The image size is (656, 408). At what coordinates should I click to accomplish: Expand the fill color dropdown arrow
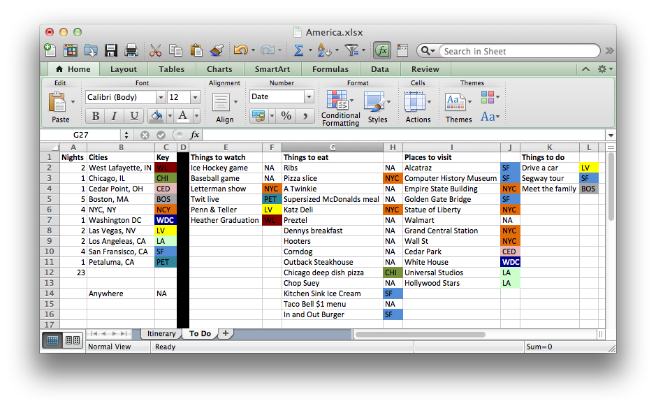tap(170, 116)
